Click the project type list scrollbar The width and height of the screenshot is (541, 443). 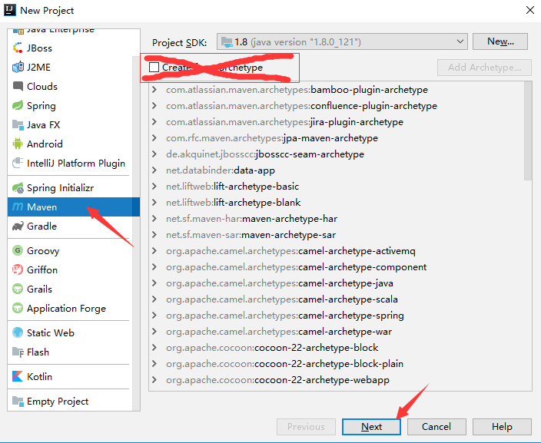(x=136, y=233)
